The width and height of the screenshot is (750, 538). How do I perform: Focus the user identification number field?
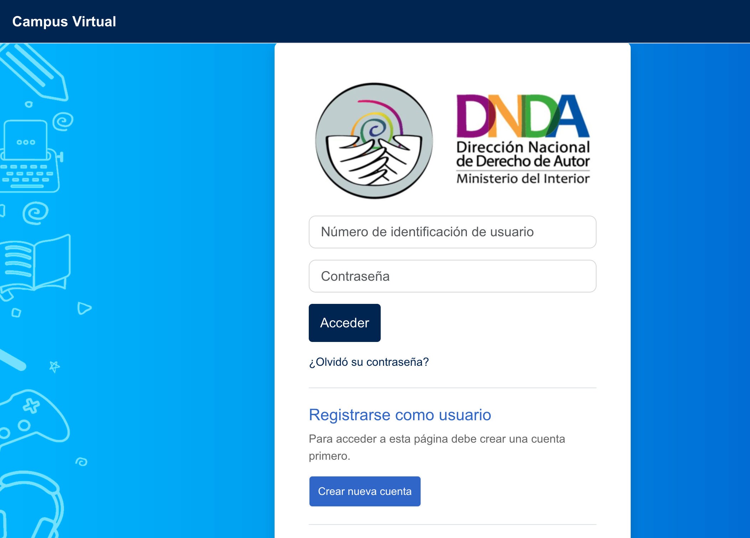click(x=452, y=232)
